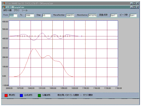Minimize the Sample5.dat child window
The height and width of the screenshot is (106, 141).
(131, 7)
